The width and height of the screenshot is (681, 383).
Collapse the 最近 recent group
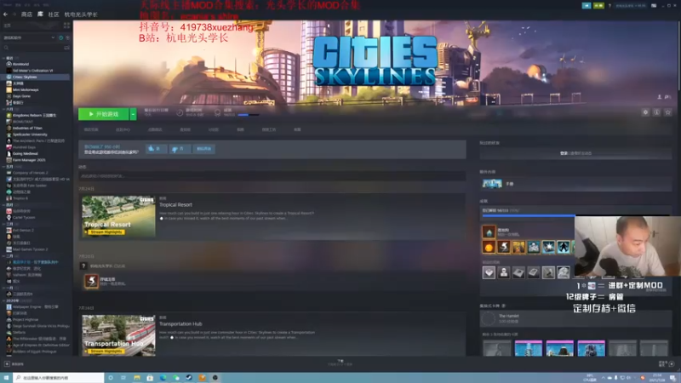[x=4, y=58]
